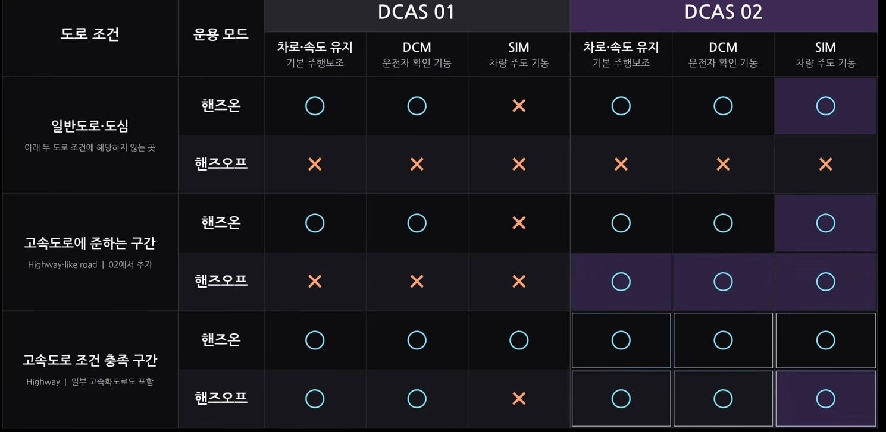Select the 일반도로·도심 row label
The width and height of the screenshot is (886, 432).
point(90,126)
